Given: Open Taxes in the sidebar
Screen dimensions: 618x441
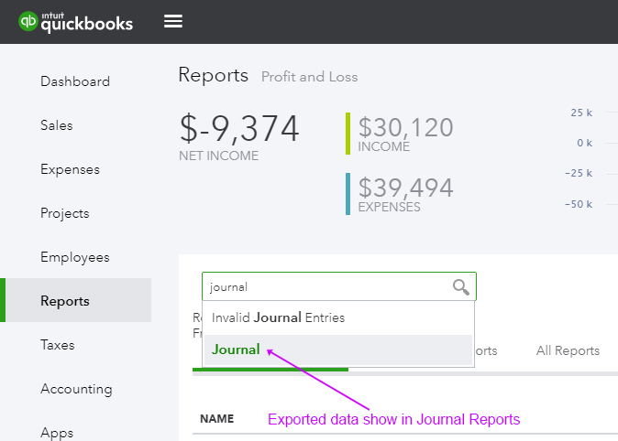Looking at the screenshot, I should (x=58, y=345).
